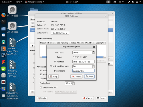Close the NAT Settings window
Screen dimensions: 143x107
pyautogui.click(x=105, y=16)
